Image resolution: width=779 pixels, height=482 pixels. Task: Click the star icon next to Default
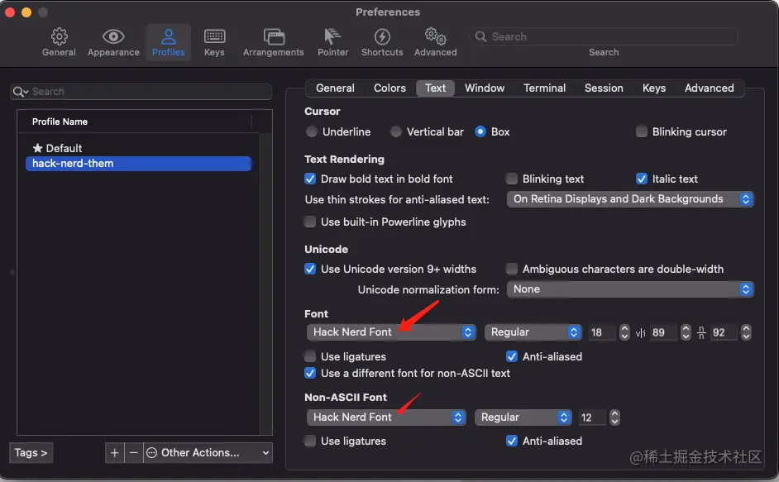tap(37, 148)
